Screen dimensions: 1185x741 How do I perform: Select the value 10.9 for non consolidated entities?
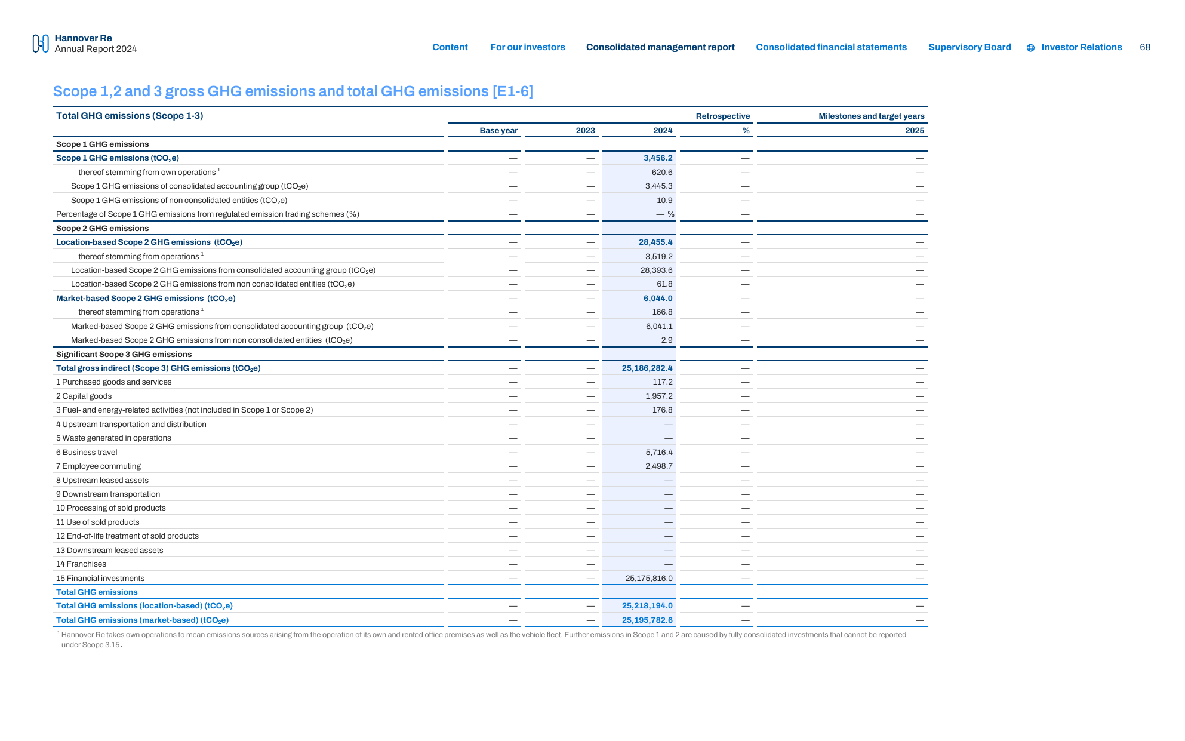664,201
